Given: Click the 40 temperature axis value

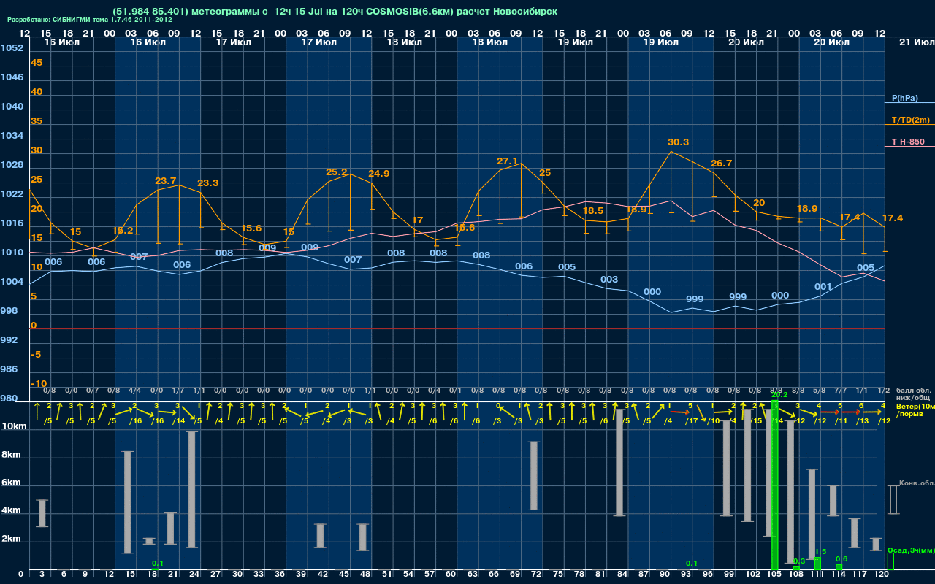Looking at the screenshot, I should pyautogui.click(x=37, y=92).
